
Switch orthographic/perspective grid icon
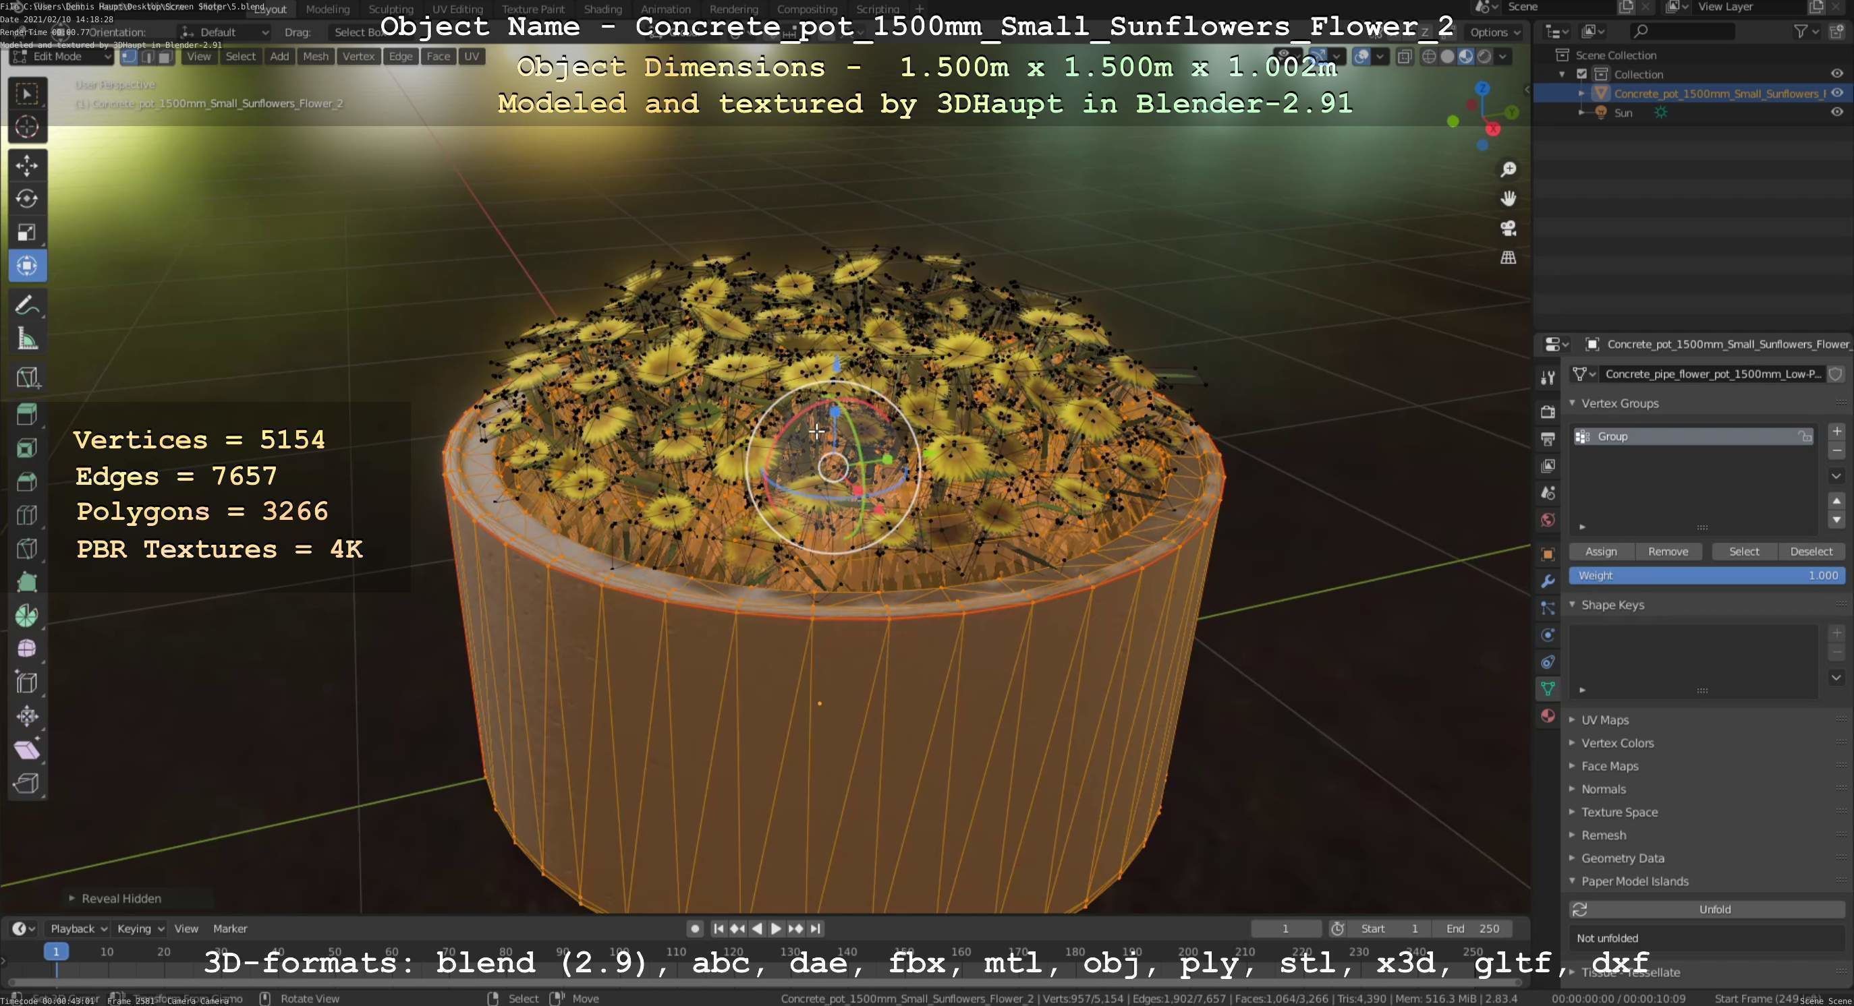coord(1508,258)
